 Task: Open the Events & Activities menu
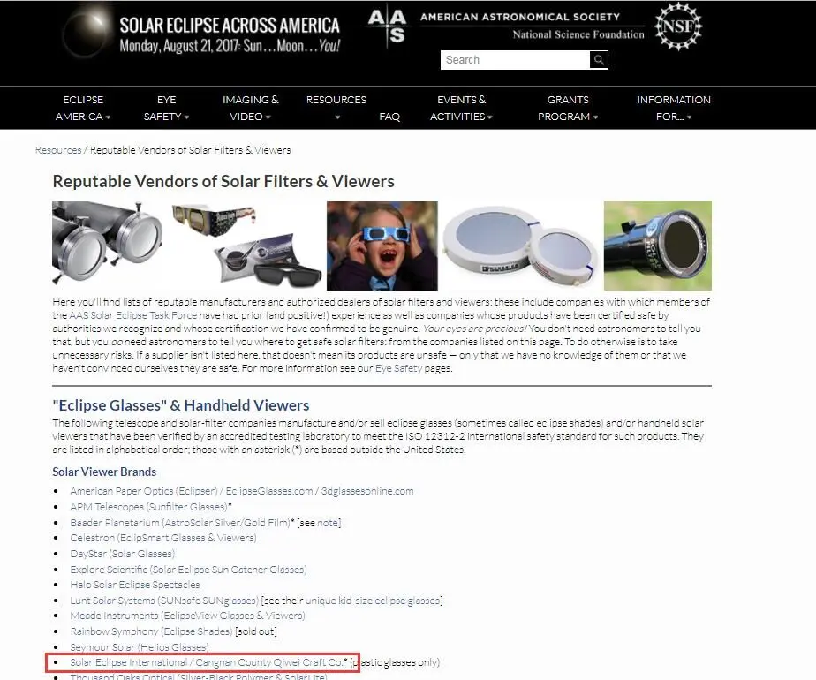[x=461, y=108]
